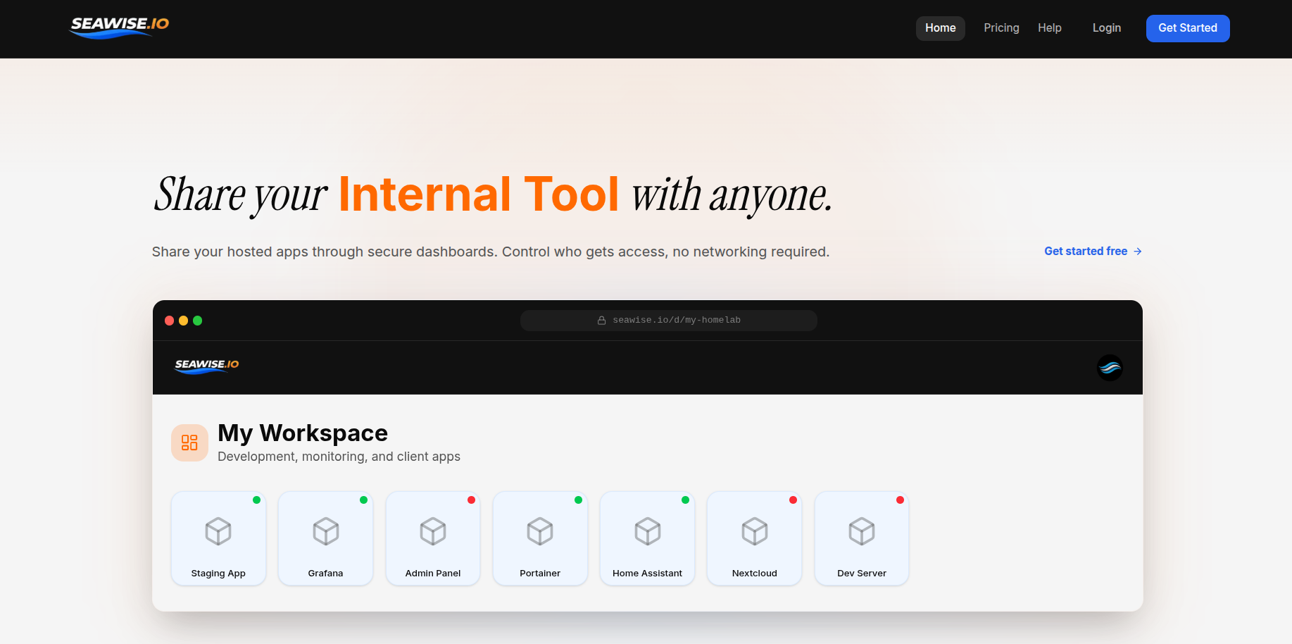Screen dimensions: 1292x644
Task: Follow the Get started free link
Action: [x=1093, y=252]
